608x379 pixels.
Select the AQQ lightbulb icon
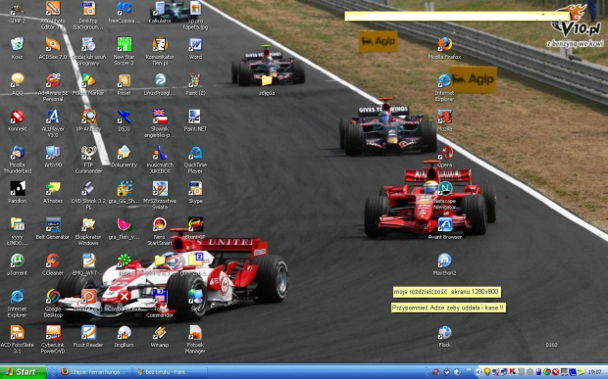coord(17,84)
